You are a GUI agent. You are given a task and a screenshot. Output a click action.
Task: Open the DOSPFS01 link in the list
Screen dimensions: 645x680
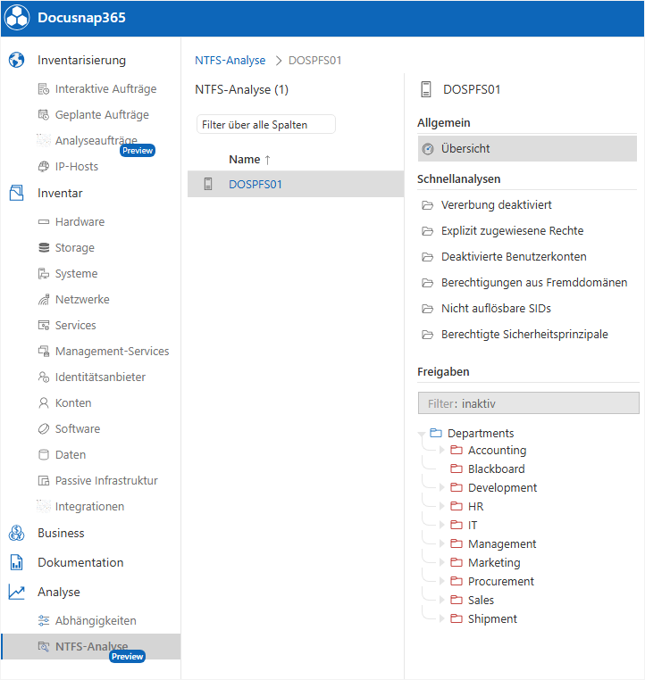(255, 185)
